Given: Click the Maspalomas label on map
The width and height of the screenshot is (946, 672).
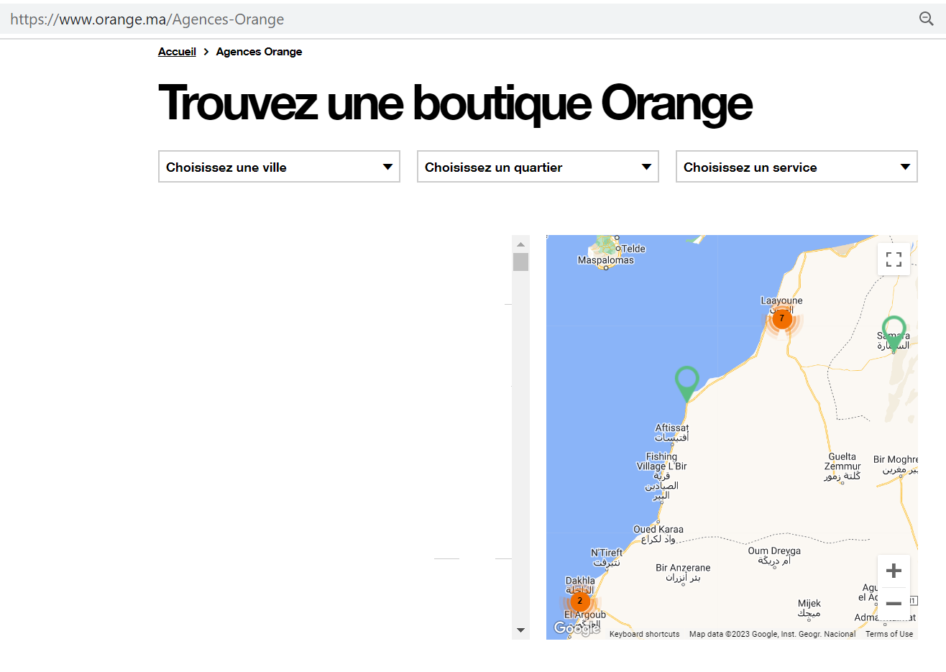Looking at the screenshot, I should (x=606, y=260).
